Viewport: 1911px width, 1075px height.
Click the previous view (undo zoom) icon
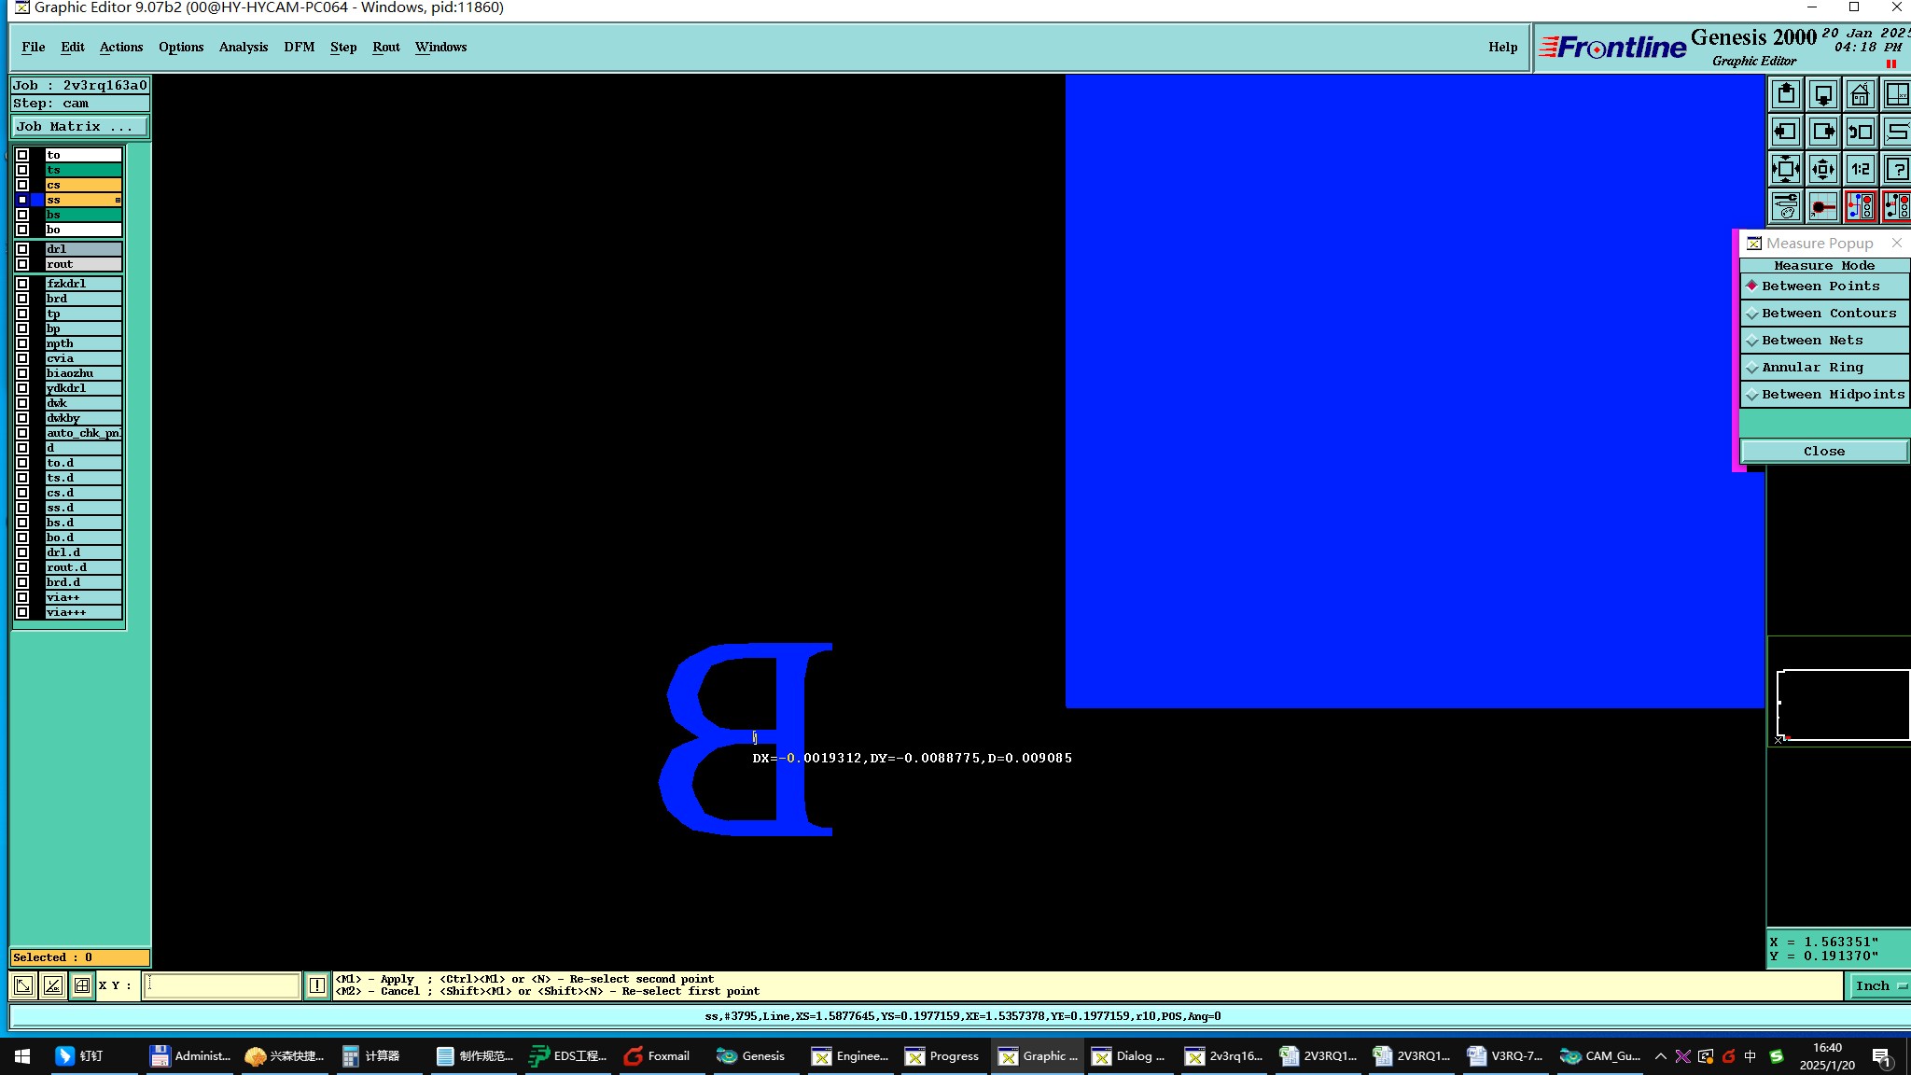pos(1860,132)
